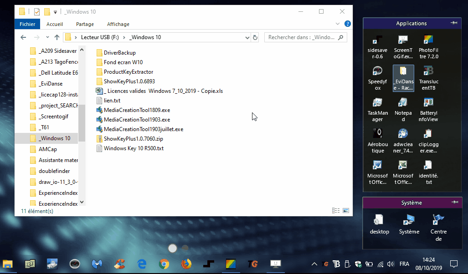Select MediaCreationTool1903juillet.exe file
This screenshot has height=274, width=468.
(139, 129)
